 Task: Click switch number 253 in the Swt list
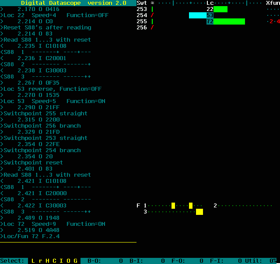[142, 9]
